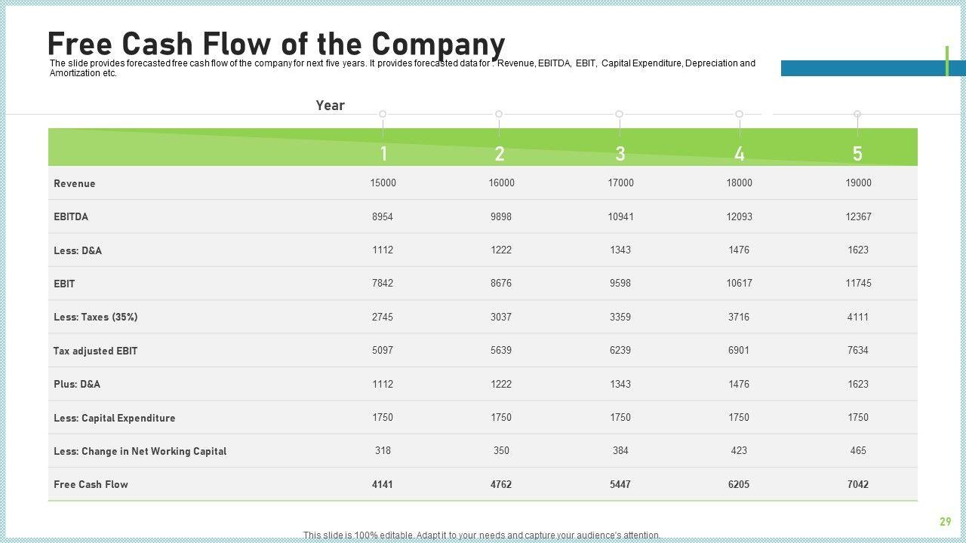Select the year 2 column header

tap(500, 154)
